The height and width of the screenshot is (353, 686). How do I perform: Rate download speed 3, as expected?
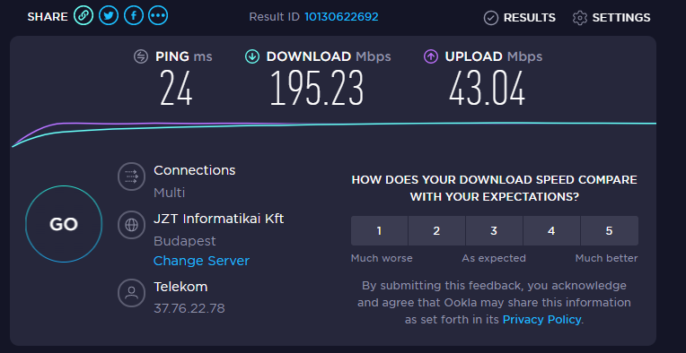click(x=494, y=231)
